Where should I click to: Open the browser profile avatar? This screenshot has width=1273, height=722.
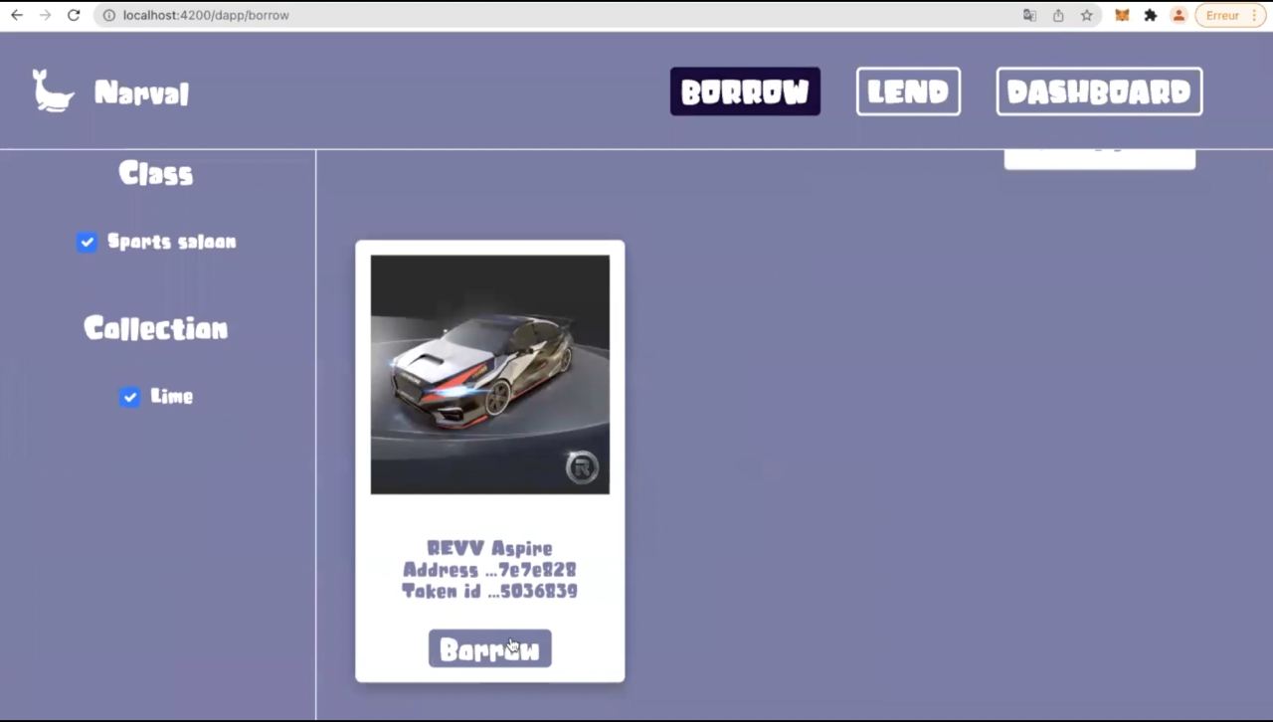click(1179, 15)
